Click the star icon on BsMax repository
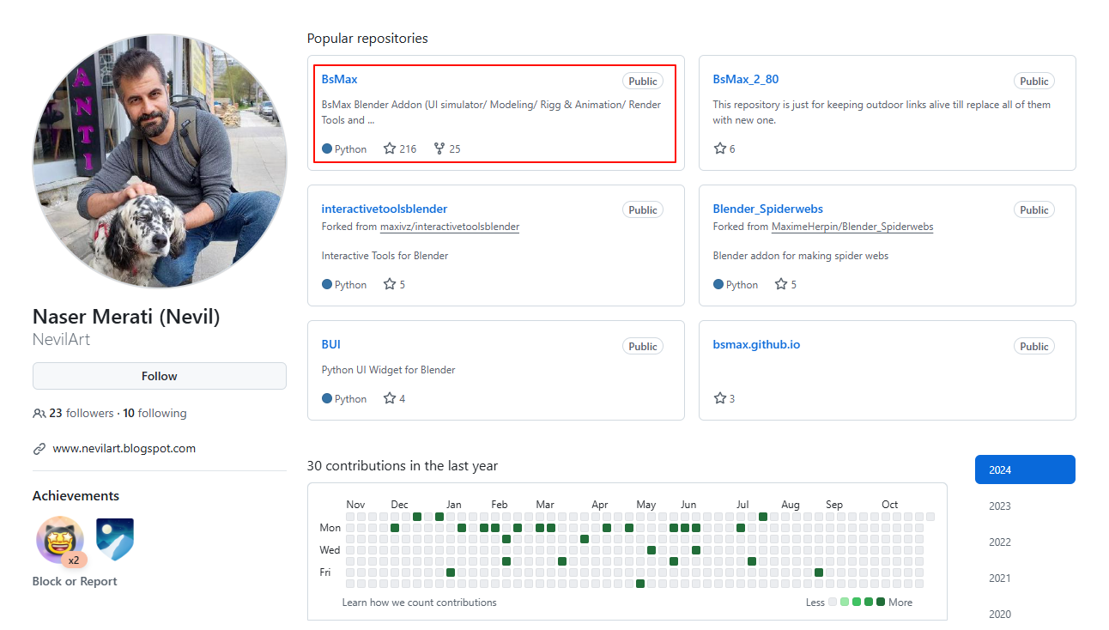The image size is (1109, 630). point(390,148)
